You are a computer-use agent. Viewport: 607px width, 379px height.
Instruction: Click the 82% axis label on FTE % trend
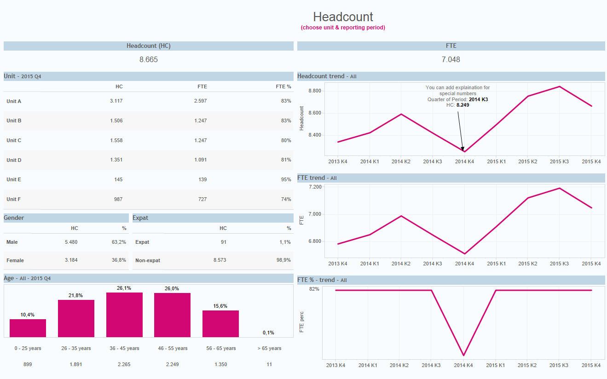(314, 289)
